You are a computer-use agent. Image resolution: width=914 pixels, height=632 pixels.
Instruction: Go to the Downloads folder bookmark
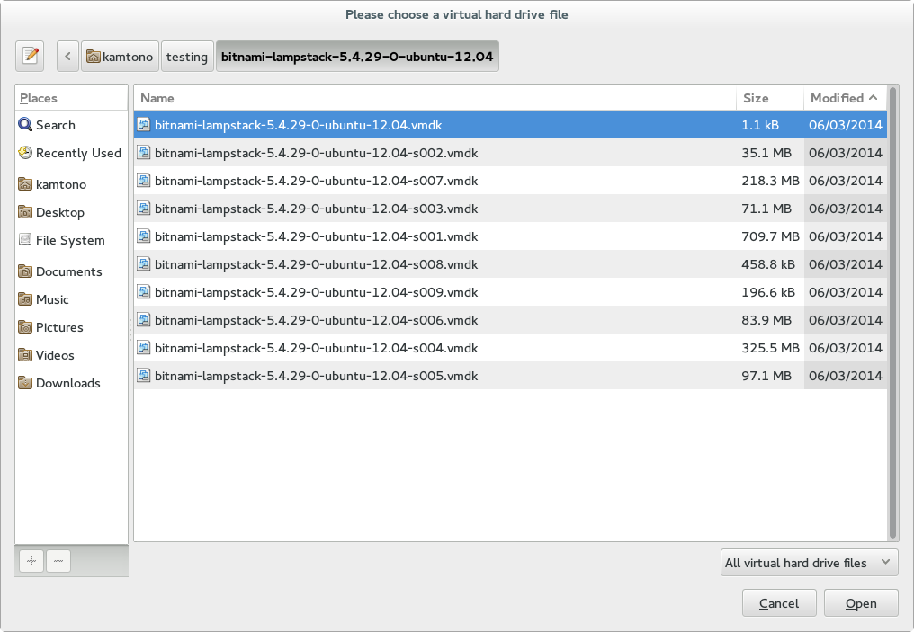point(67,383)
